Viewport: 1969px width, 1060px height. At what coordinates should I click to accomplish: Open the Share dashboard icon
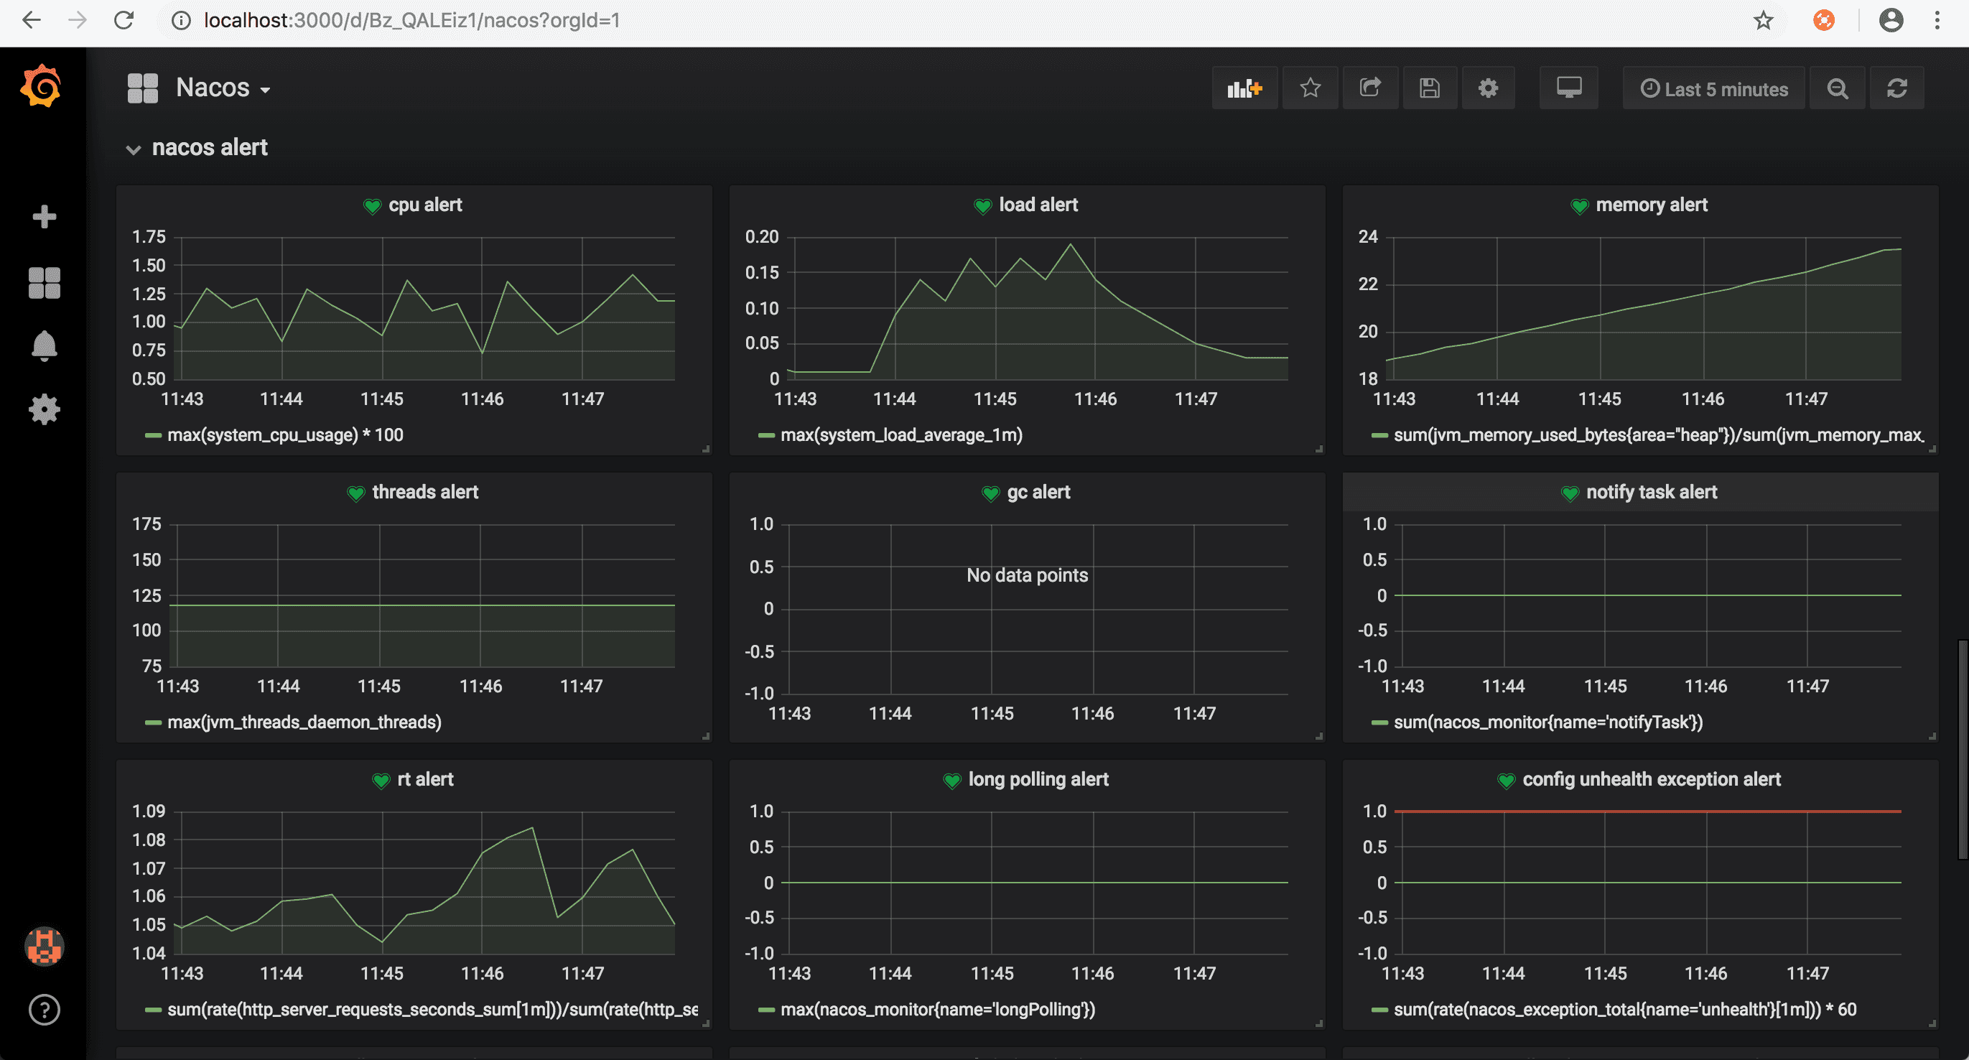tap(1369, 88)
